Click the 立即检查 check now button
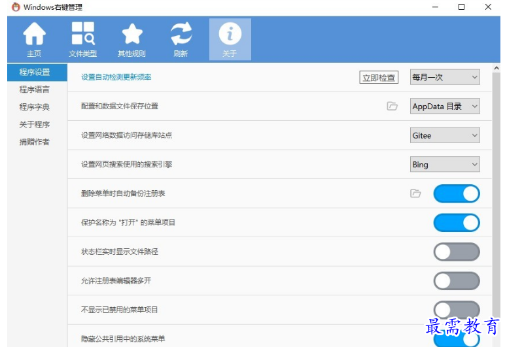 379,78
